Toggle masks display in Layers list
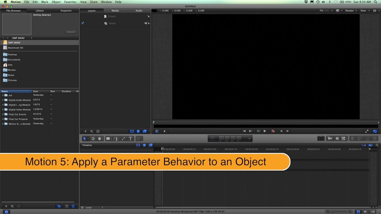 tap(132, 131)
